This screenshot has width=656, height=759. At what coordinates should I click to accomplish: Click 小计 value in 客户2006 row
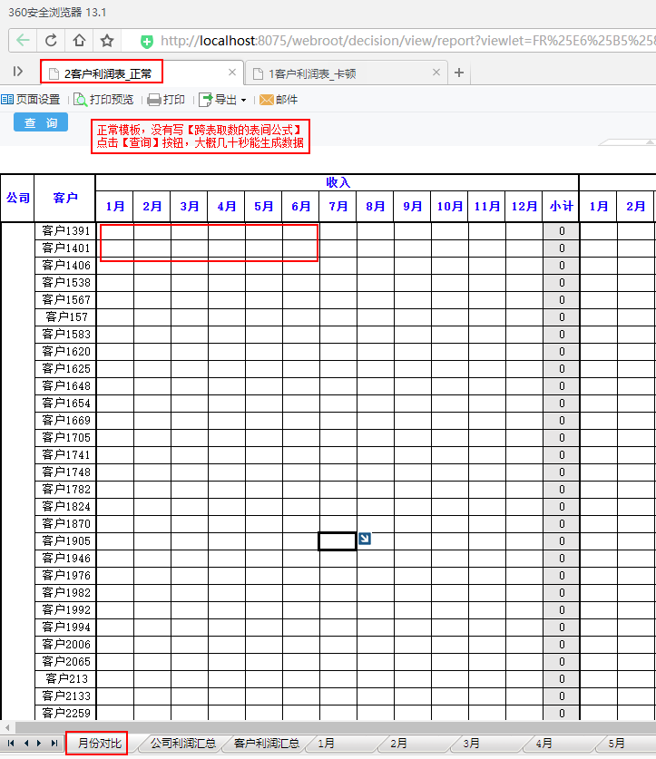coord(562,644)
